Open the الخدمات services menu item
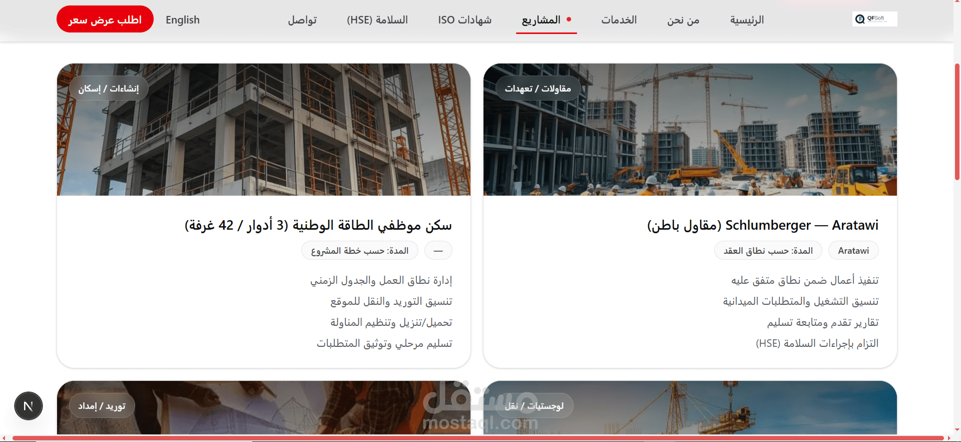 tap(619, 20)
